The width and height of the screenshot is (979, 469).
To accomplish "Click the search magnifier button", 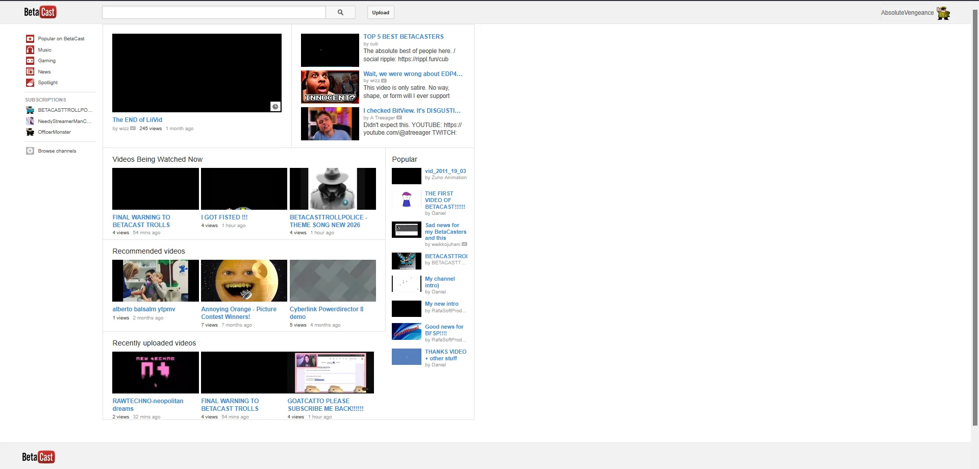I will click(341, 12).
